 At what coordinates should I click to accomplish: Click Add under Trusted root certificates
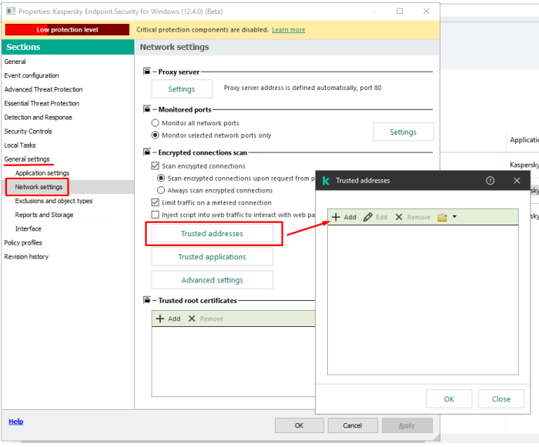[x=168, y=319]
